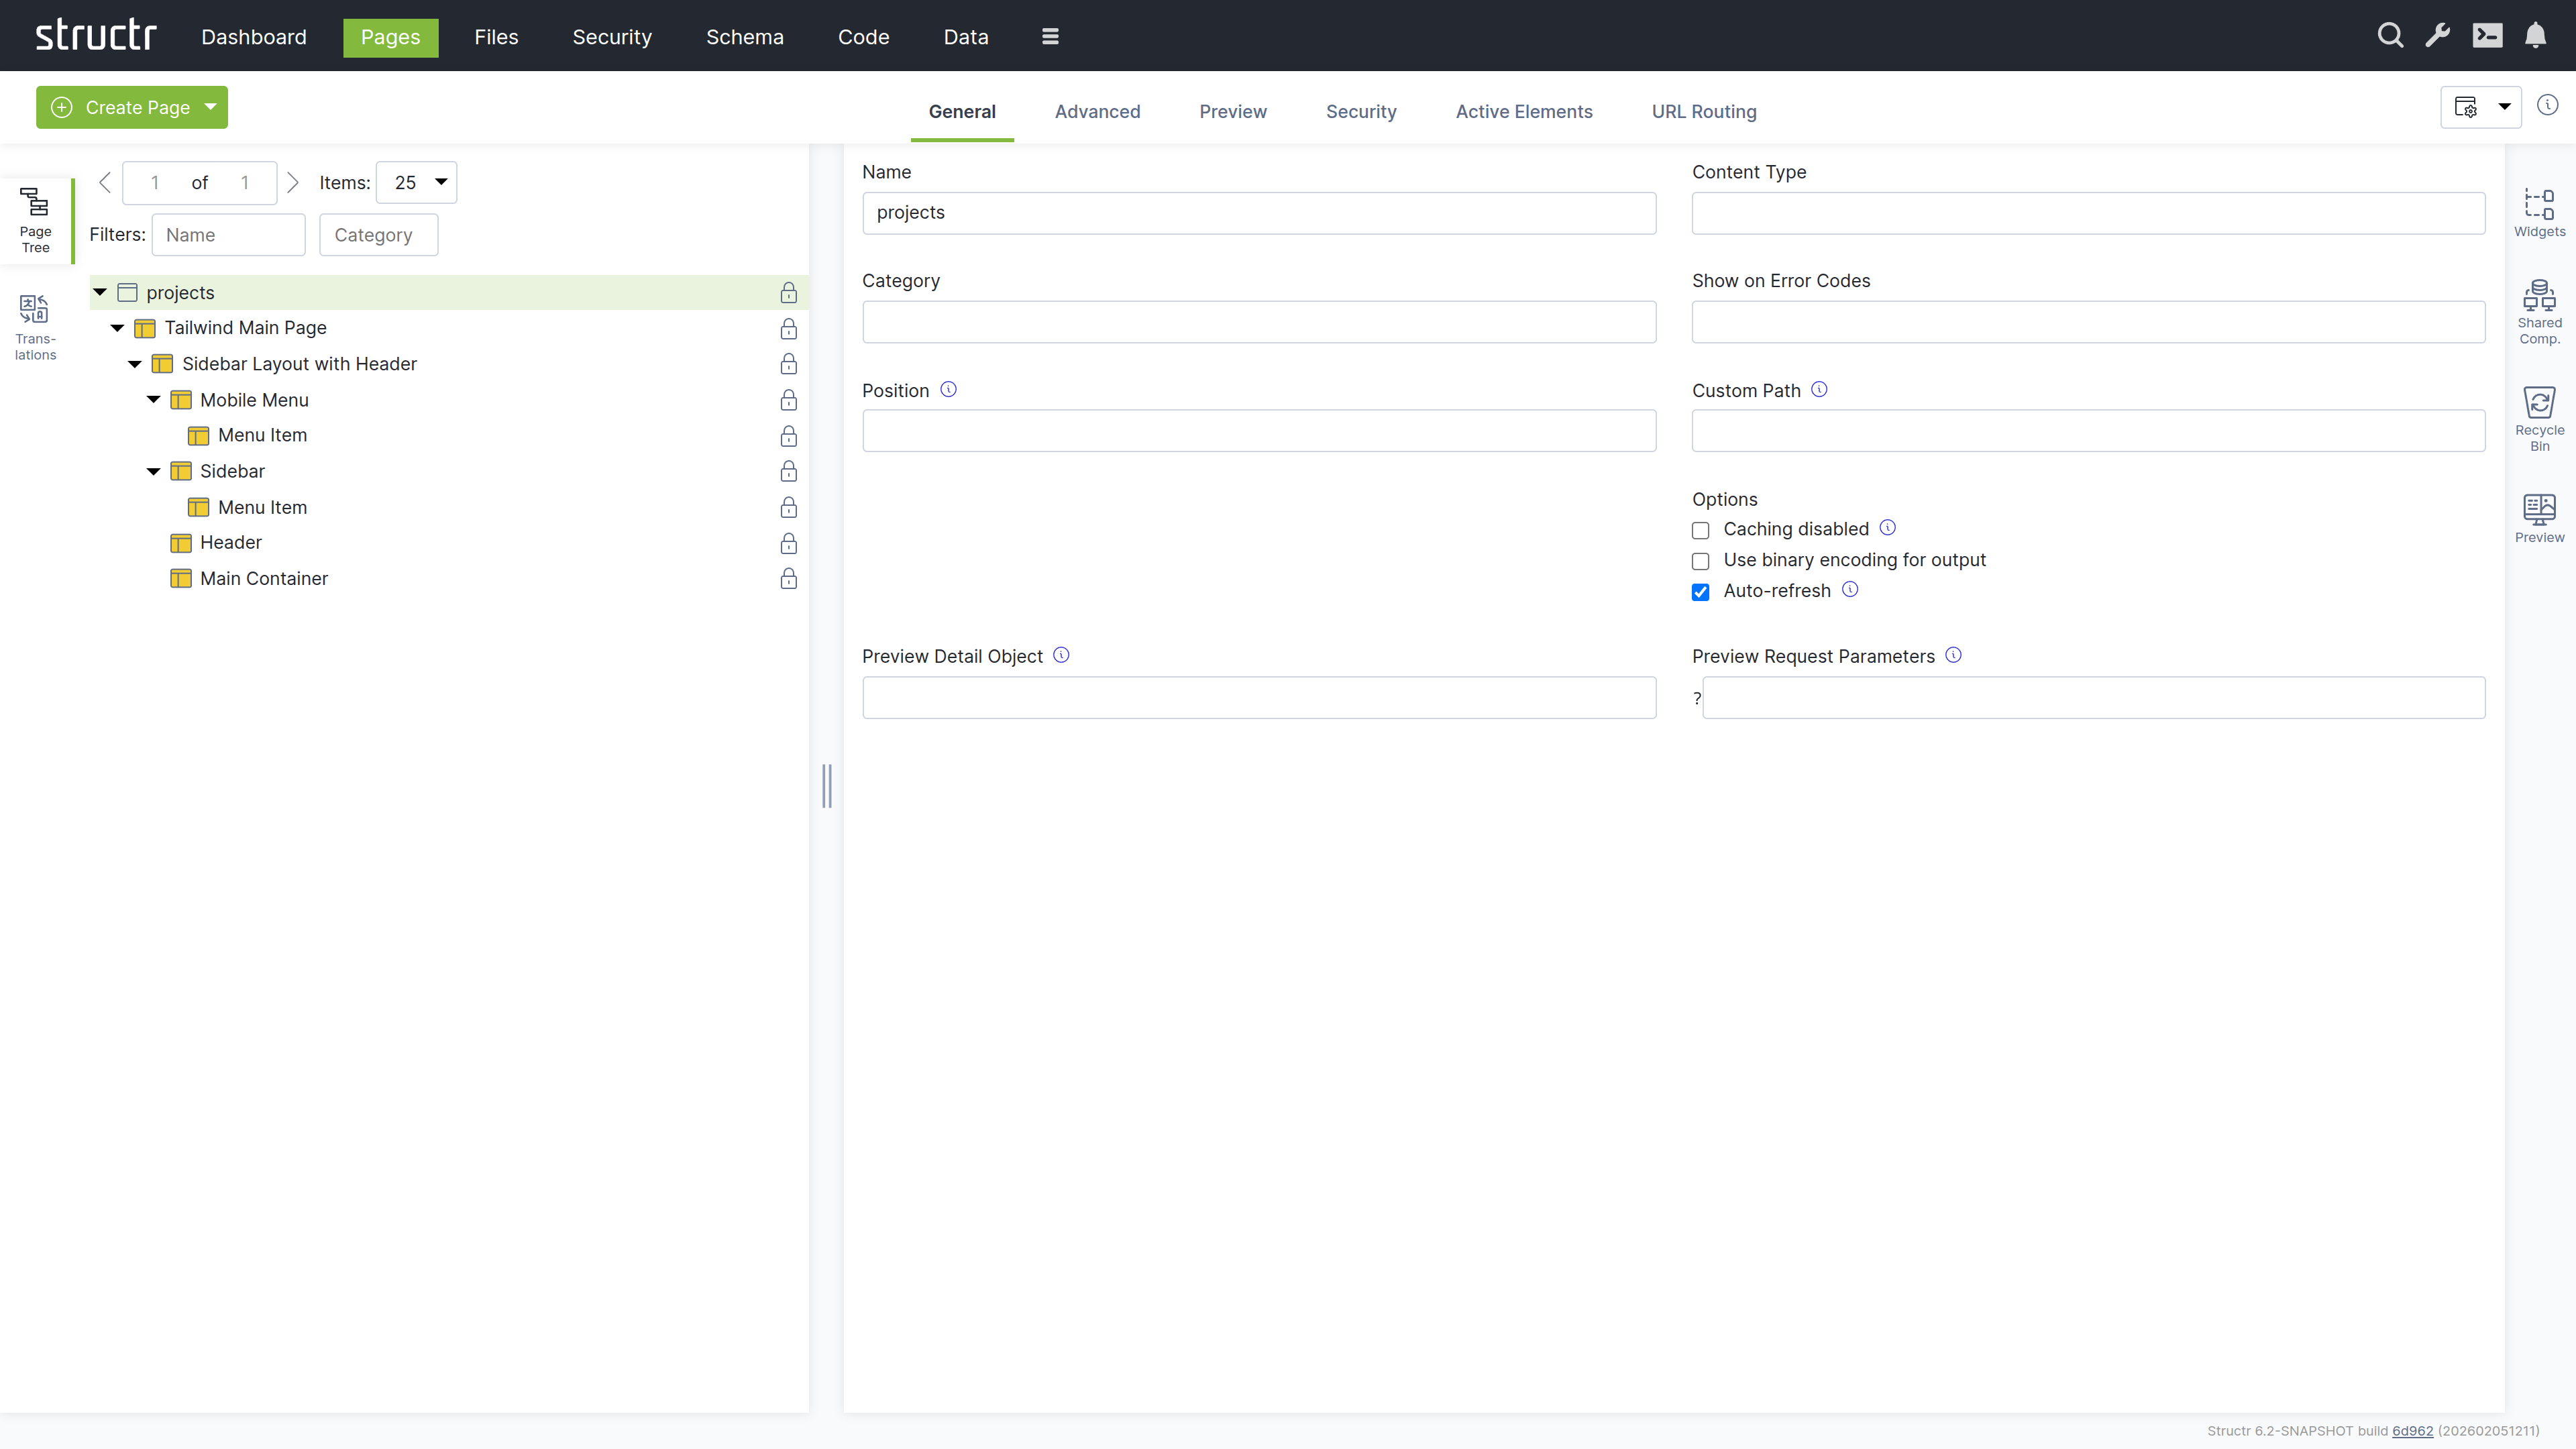The height and width of the screenshot is (1449, 2576).
Task: Open the Items per page dropdown
Action: coord(416,182)
